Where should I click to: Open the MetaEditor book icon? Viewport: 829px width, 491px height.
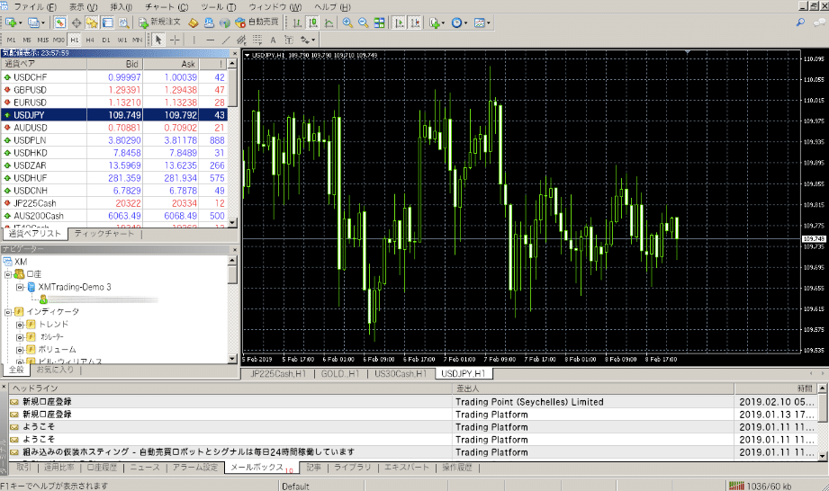(194, 22)
